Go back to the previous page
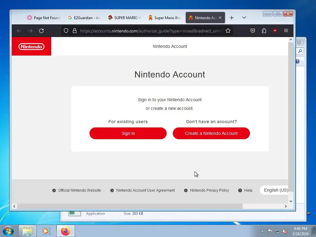 tap(19, 31)
